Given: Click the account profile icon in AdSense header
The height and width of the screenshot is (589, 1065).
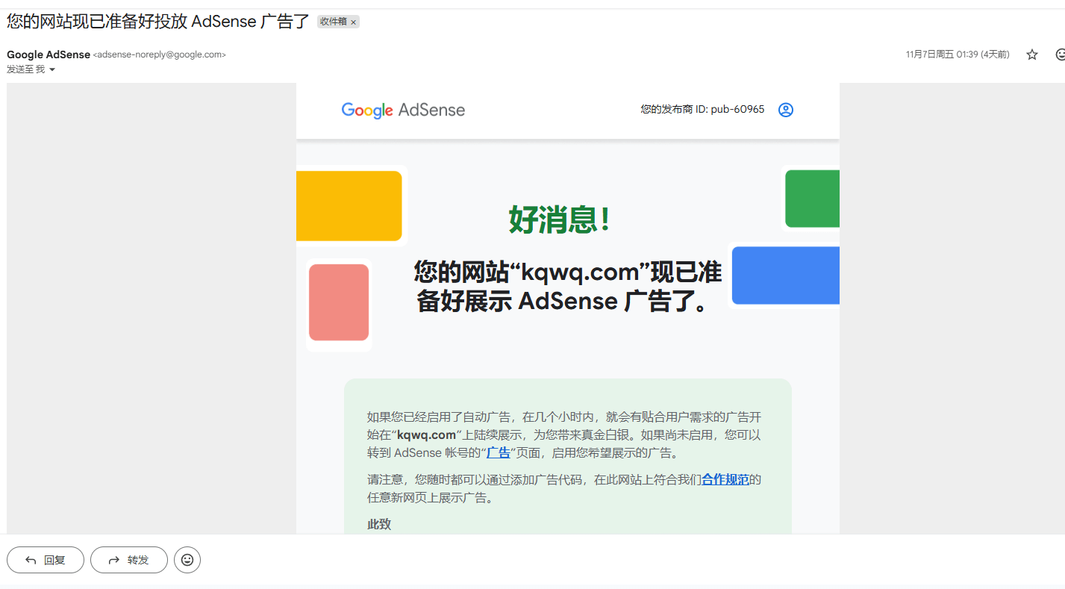Looking at the screenshot, I should (786, 110).
